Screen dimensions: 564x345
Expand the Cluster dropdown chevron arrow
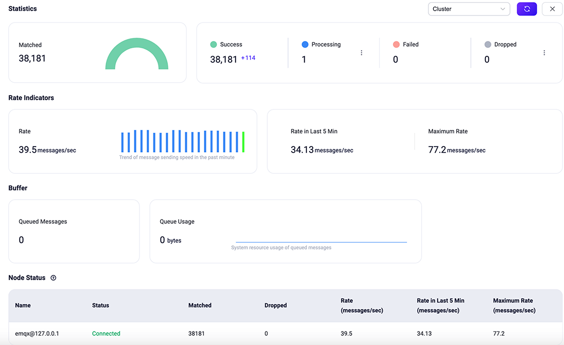pos(503,9)
